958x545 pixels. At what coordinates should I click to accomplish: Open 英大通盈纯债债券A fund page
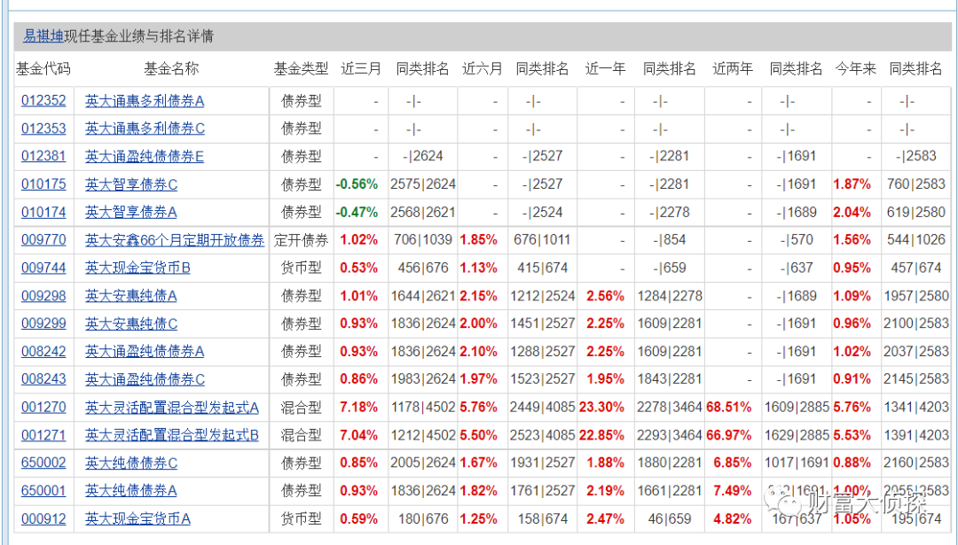point(145,352)
